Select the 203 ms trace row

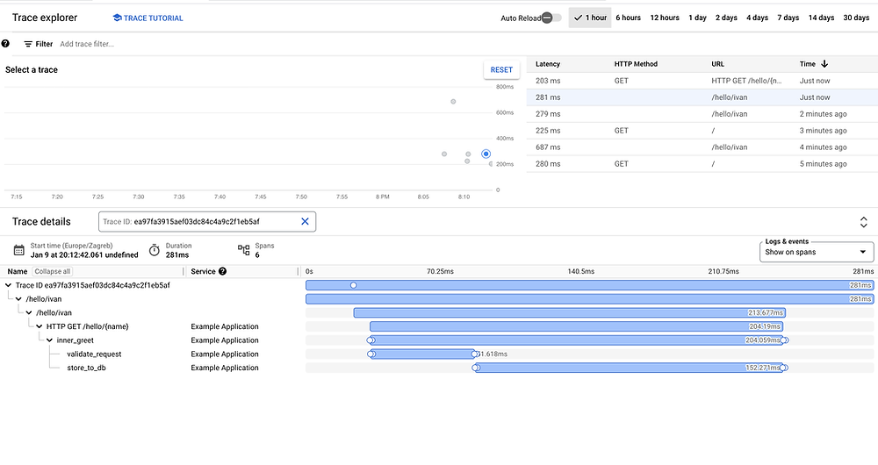702,81
